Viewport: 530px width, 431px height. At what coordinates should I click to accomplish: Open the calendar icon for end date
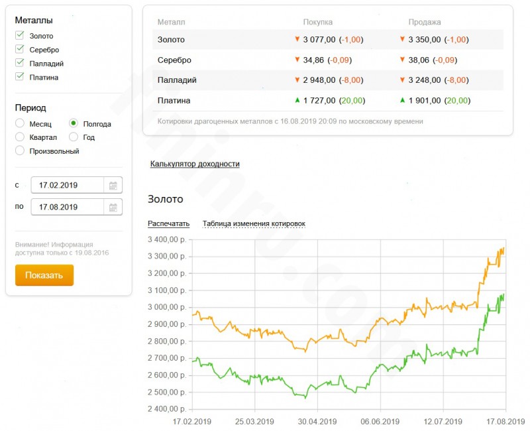coord(113,207)
